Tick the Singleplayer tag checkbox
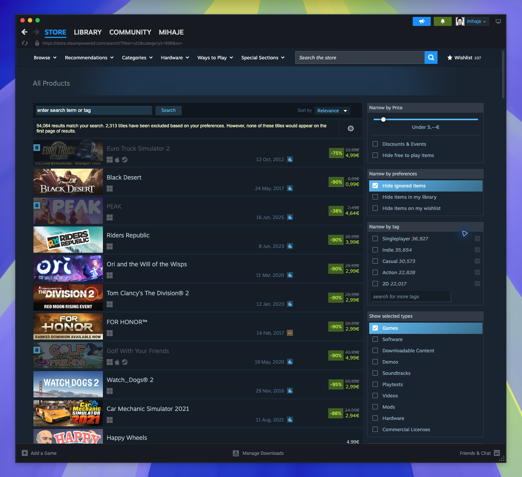 pyautogui.click(x=375, y=238)
